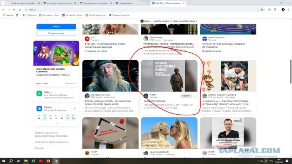Open the notification center icon
Viewport: 292px width, 164px height.
click(287, 161)
